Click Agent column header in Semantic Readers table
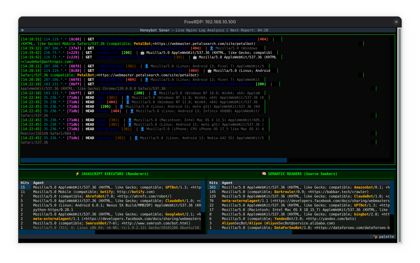 click(x=227, y=183)
